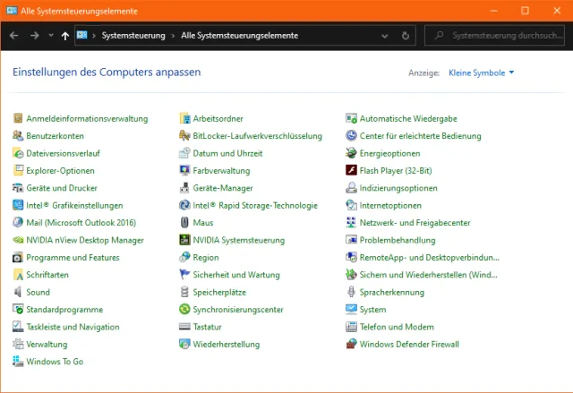Open the Geräte-Manager icon

tap(185, 188)
